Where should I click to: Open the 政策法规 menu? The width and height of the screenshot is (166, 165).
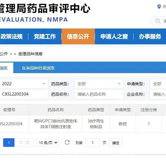coord(12,37)
